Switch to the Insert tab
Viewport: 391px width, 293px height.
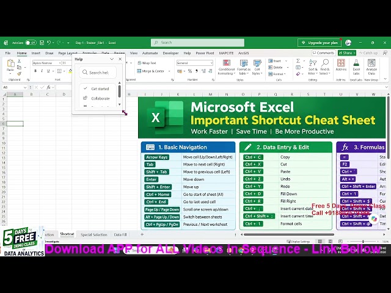(36, 53)
